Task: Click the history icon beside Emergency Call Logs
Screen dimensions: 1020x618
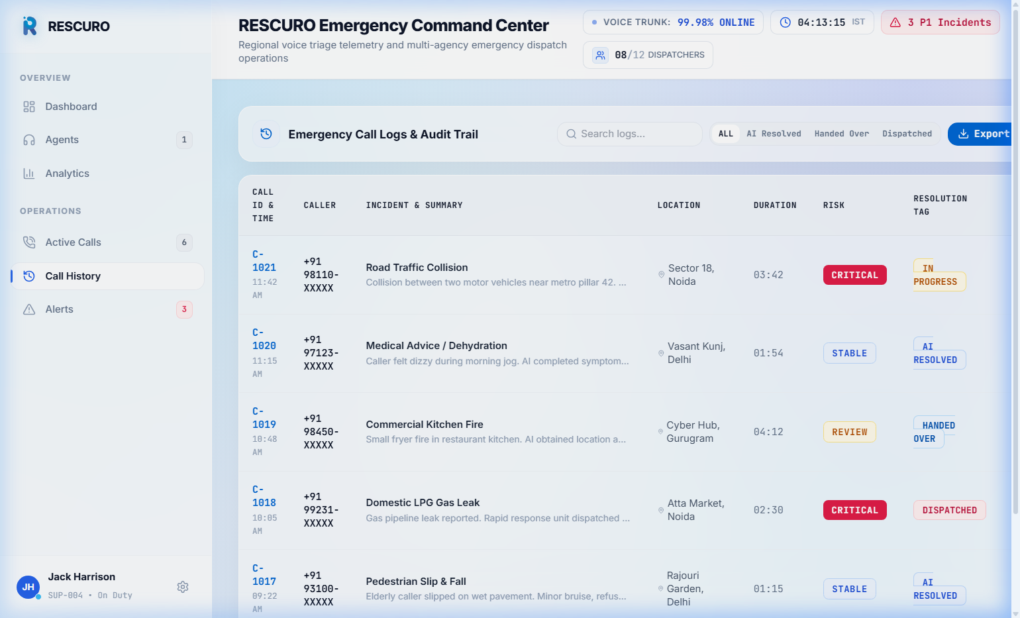Action: point(266,134)
